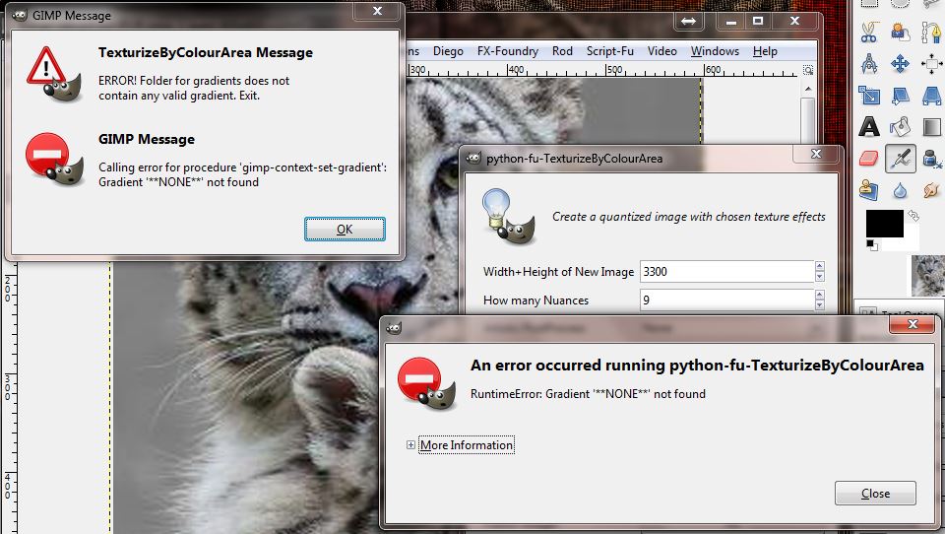945x534 pixels.
Task: Close the python-fu-TexturizeByColourArea dialog
Action: (816, 154)
